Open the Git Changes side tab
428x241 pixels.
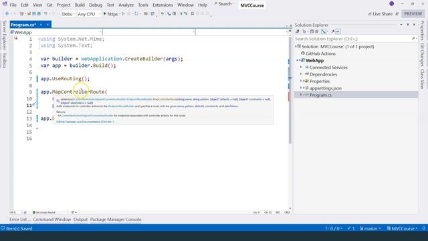click(422, 54)
